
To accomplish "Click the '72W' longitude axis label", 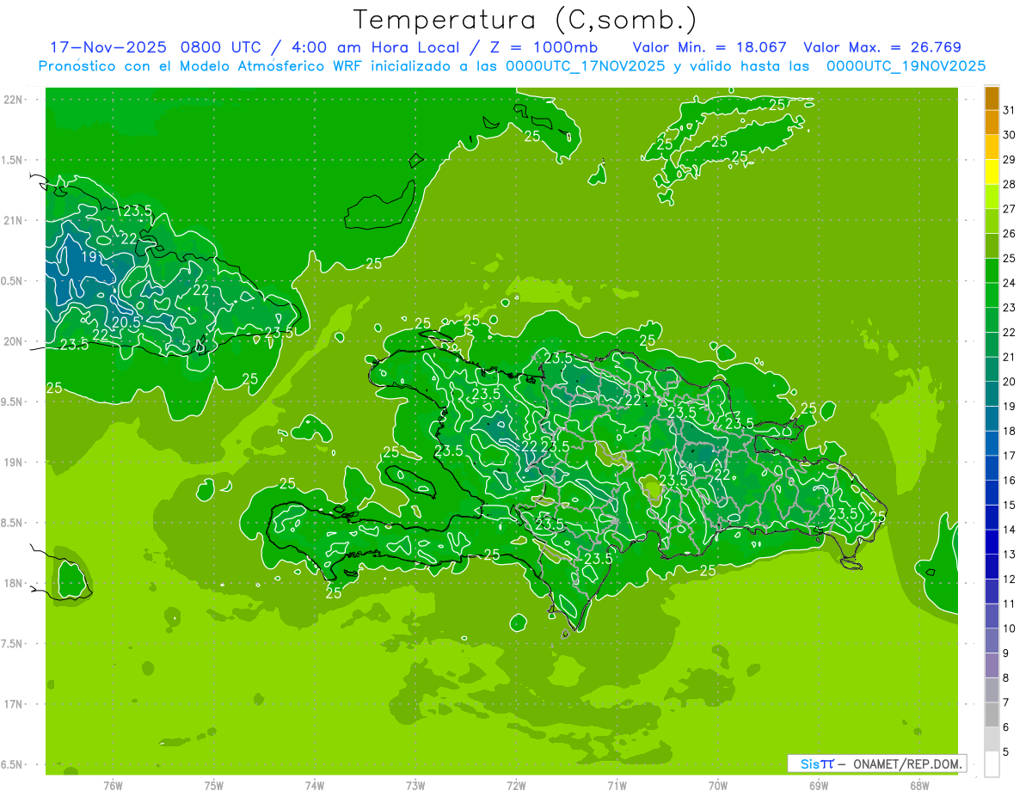I will (516, 785).
